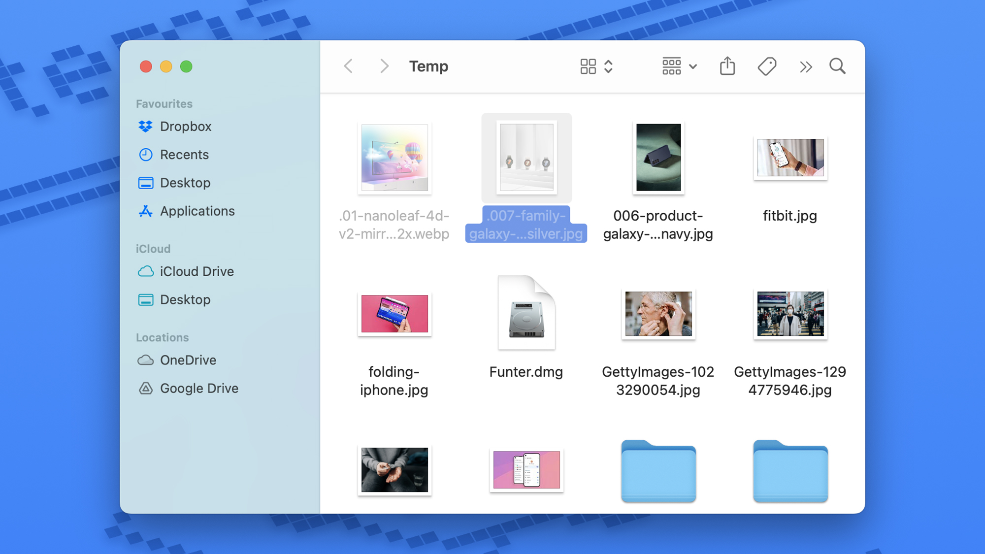Screen dimensions: 985x554
Task: Select the folding-iphone.jpg image file
Action: point(394,314)
